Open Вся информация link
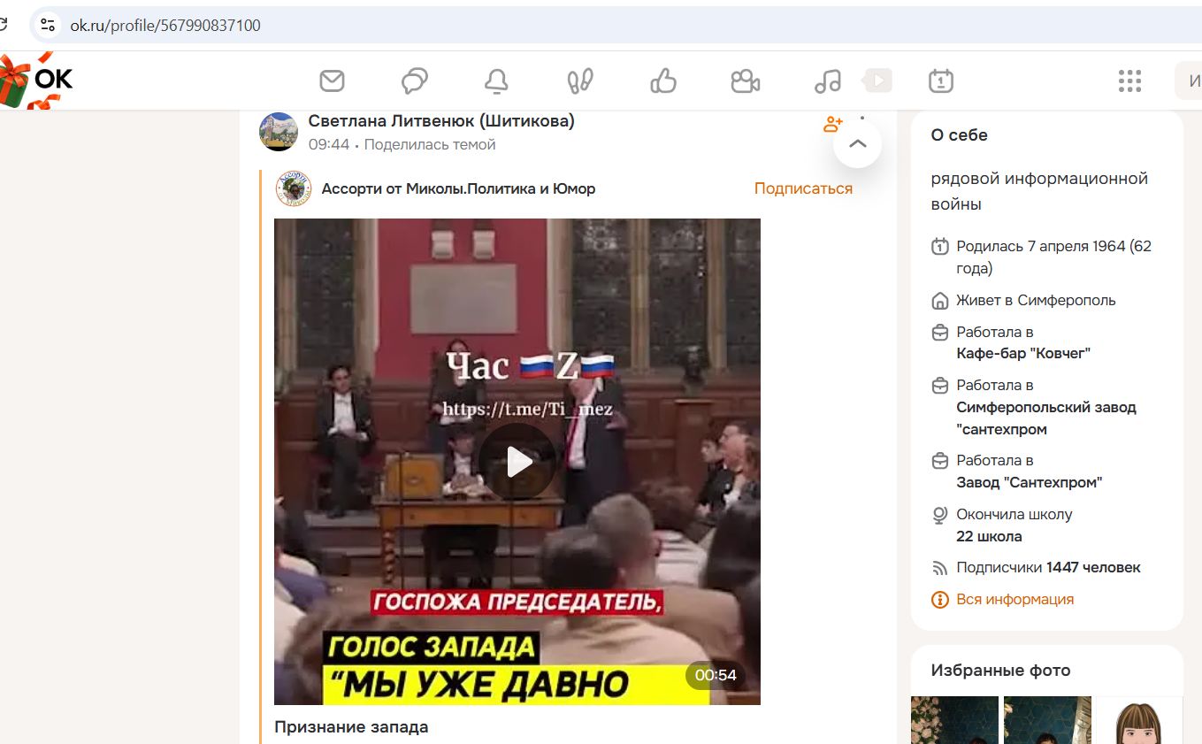Screen dimensions: 1202x744 [1014, 599]
